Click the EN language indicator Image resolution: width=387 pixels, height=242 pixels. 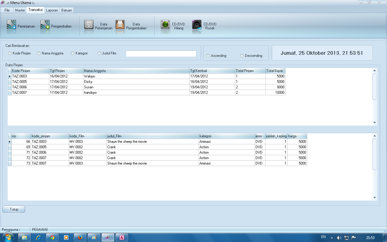[323, 237]
